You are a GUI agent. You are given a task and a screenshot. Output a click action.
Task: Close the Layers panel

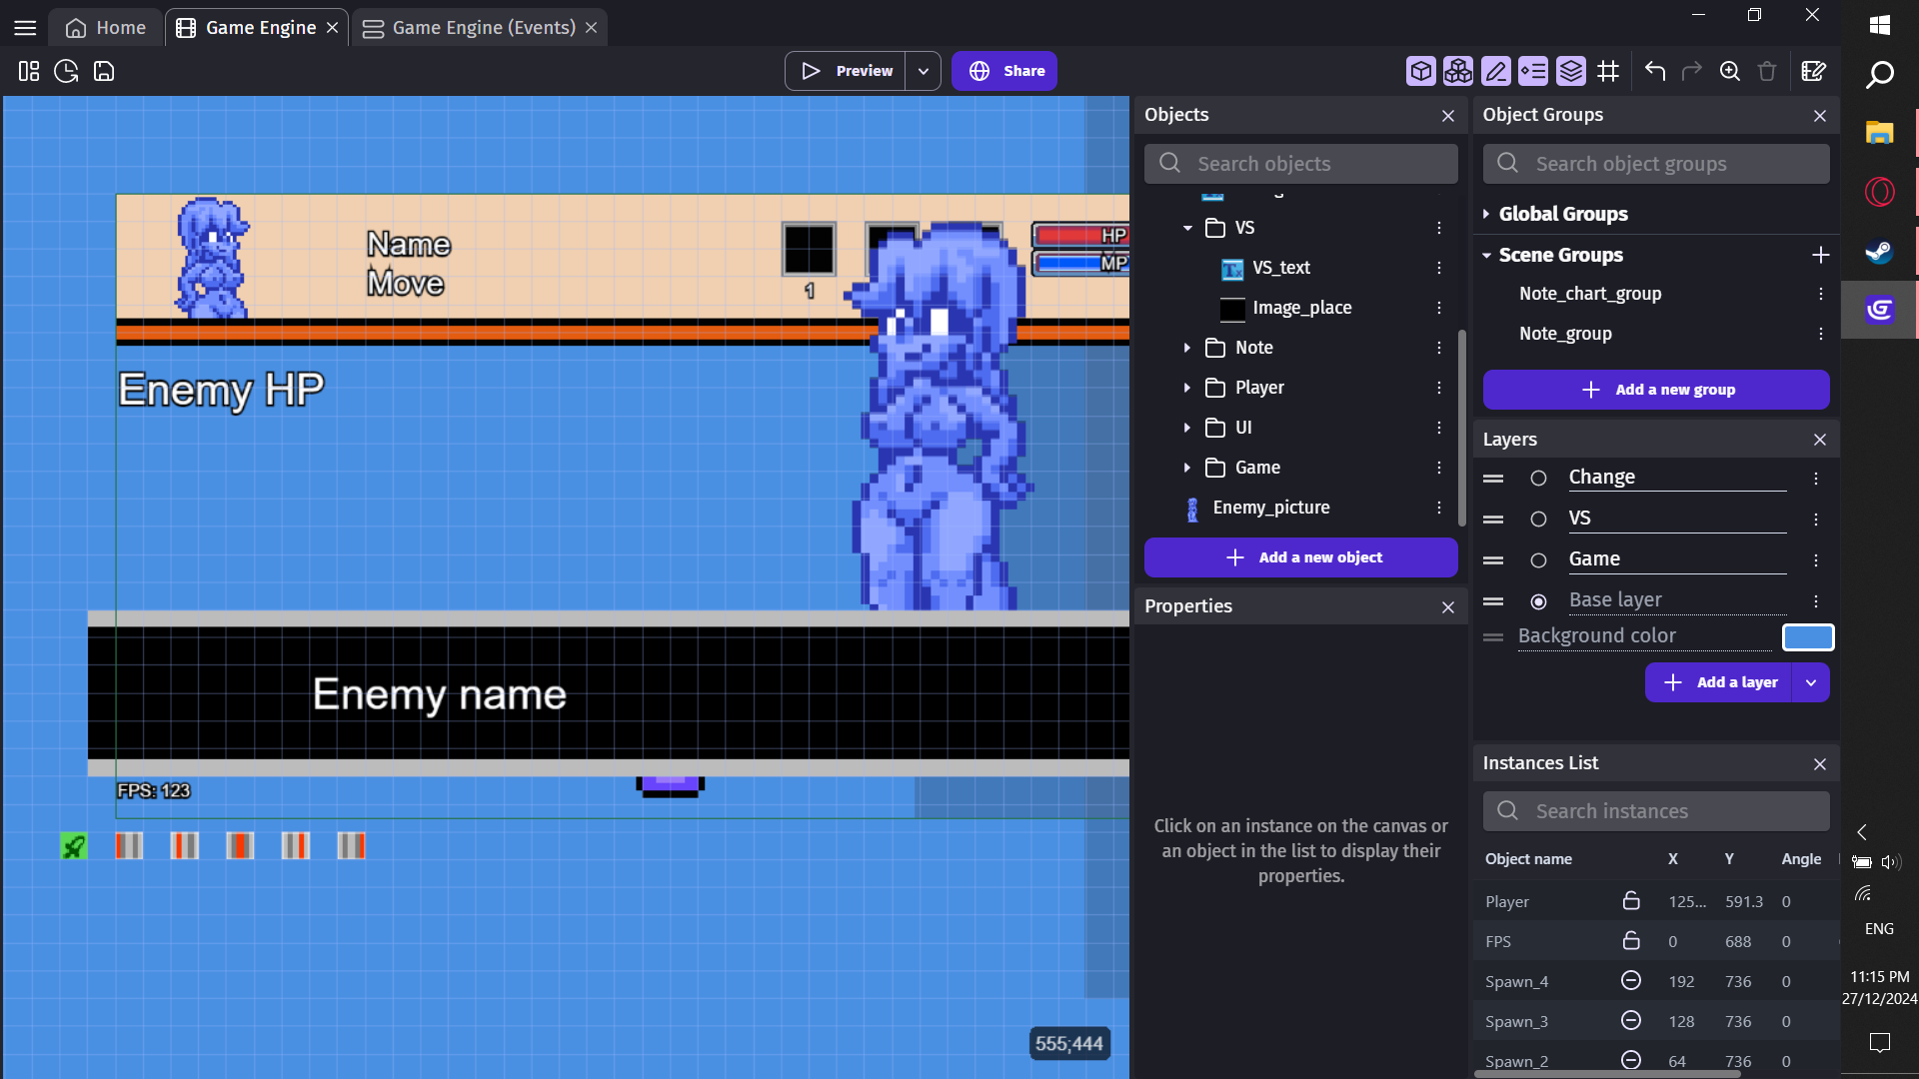coord(1820,440)
